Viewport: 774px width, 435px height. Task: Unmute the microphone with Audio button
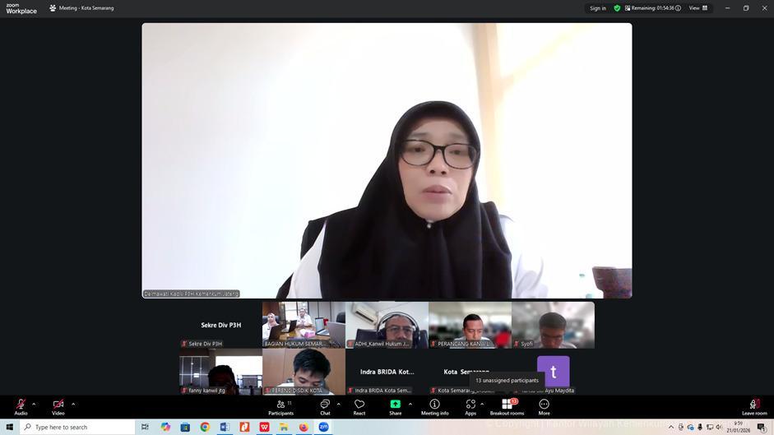click(x=21, y=407)
